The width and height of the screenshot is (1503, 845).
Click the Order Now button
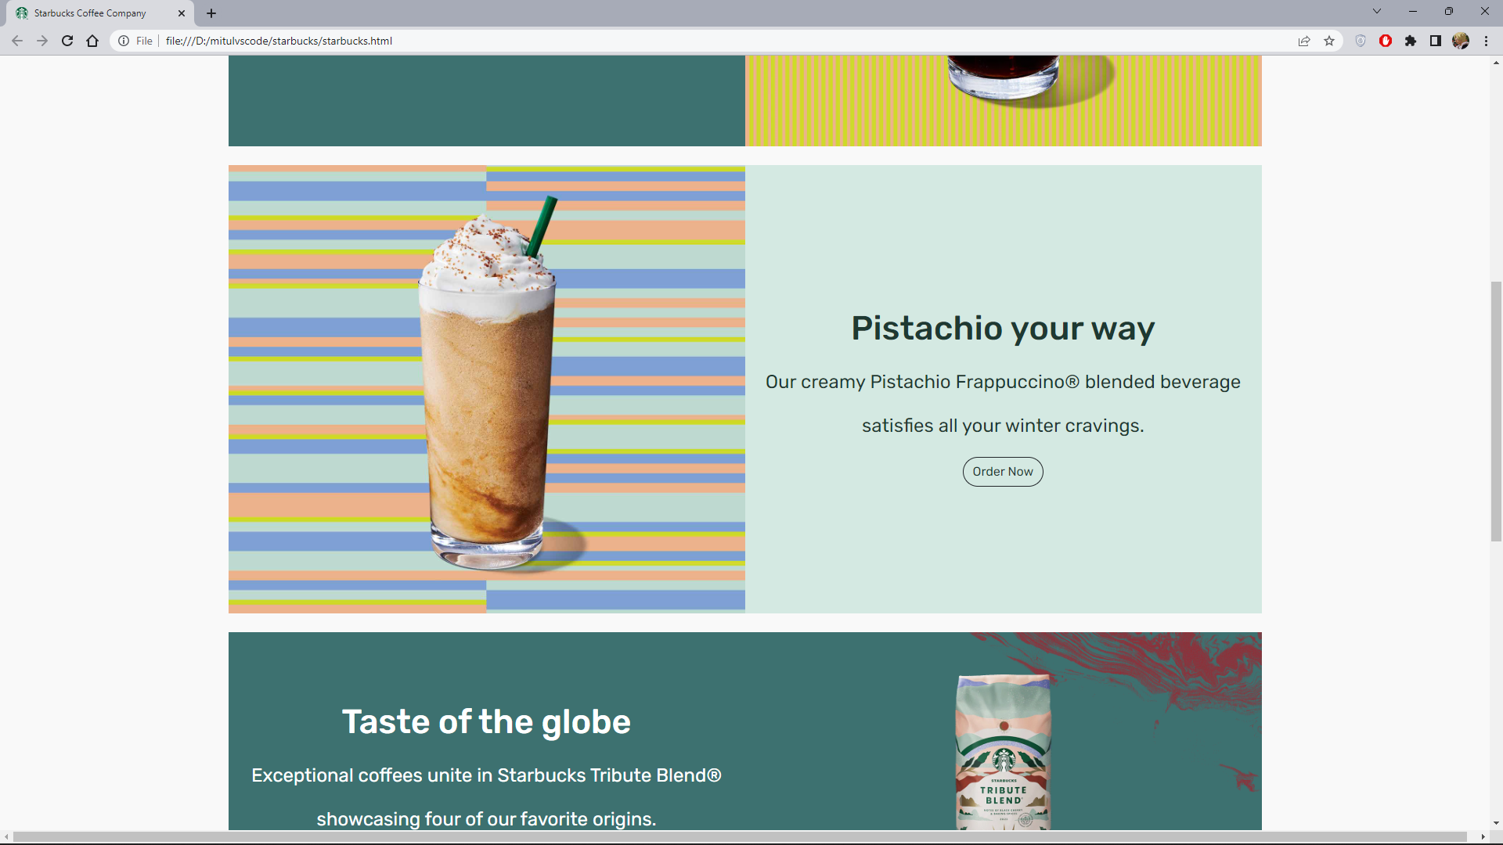pyautogui.click(x=1002, y=471)
